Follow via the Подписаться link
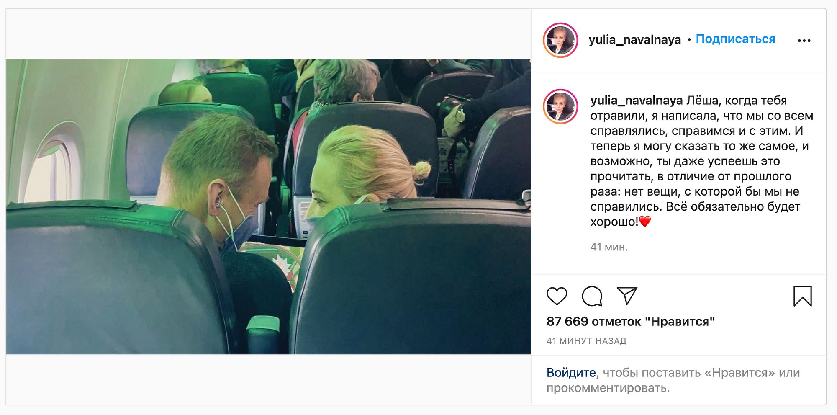Viewport: 837px width, 415px height. 735,39
